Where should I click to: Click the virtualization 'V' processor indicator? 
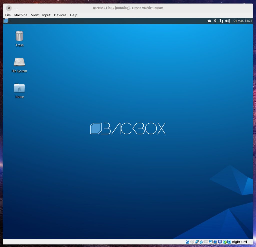point(220,242)
